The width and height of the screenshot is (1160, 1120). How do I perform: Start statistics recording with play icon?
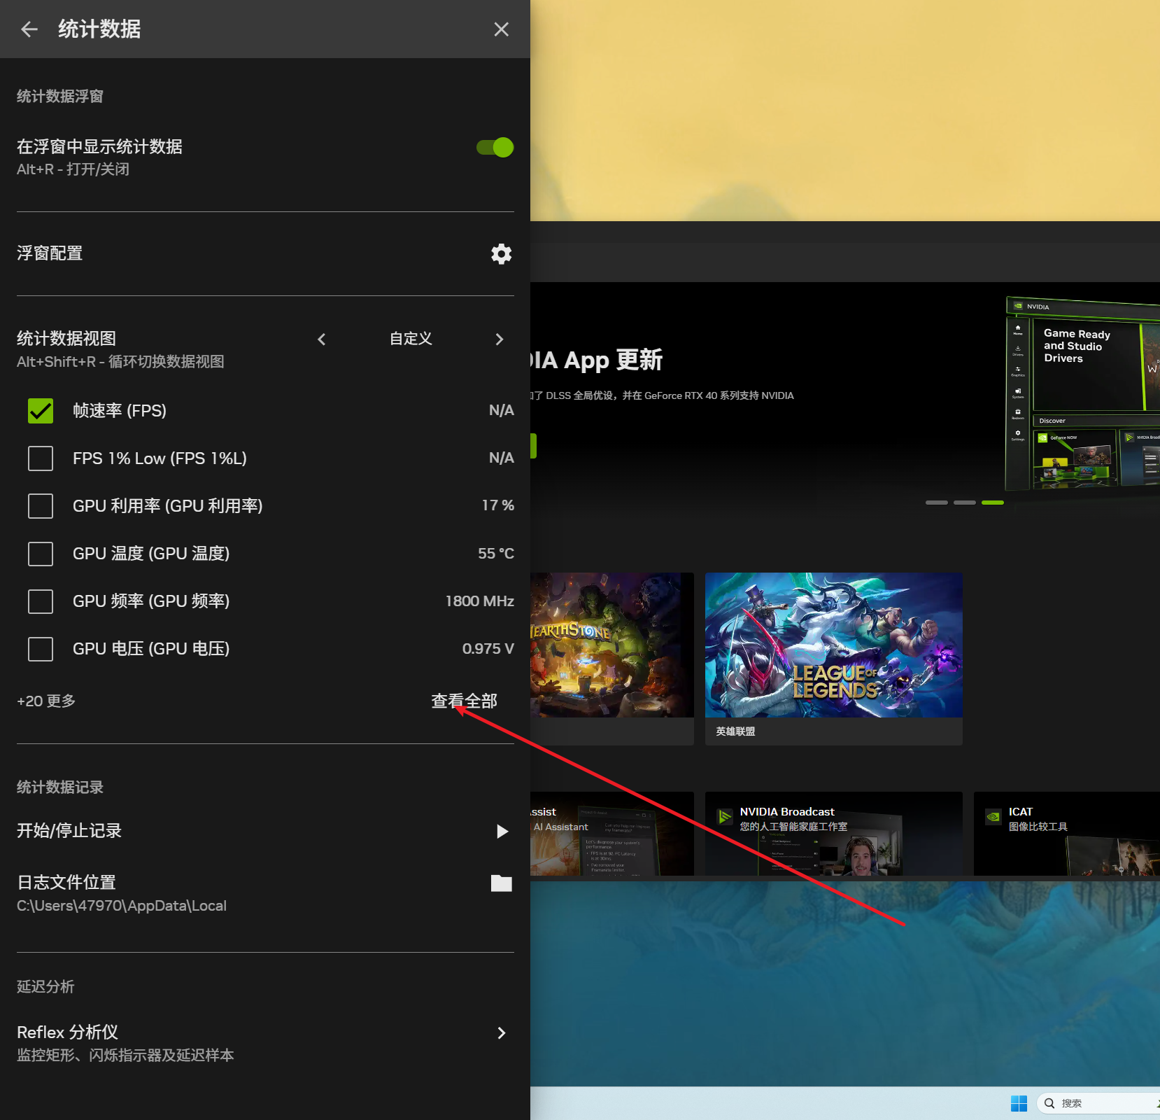[x=502, y=831]
